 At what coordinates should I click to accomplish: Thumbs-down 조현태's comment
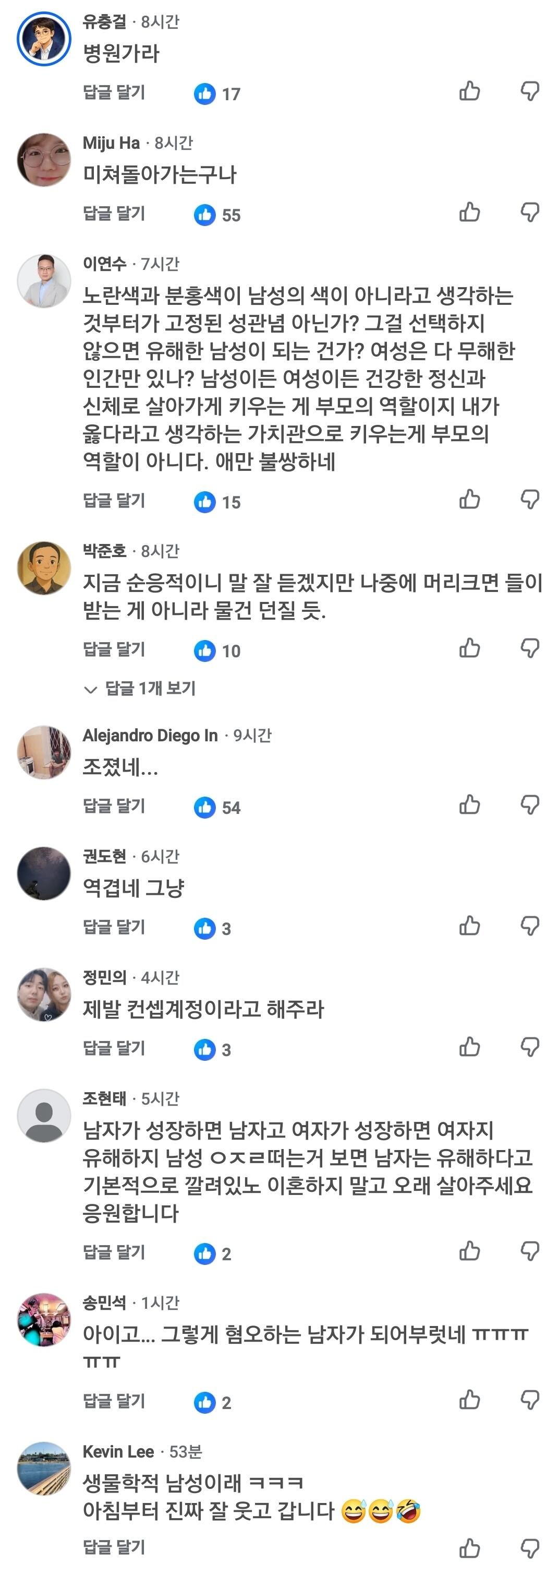pyautogui.click(x=530, y=1251)
